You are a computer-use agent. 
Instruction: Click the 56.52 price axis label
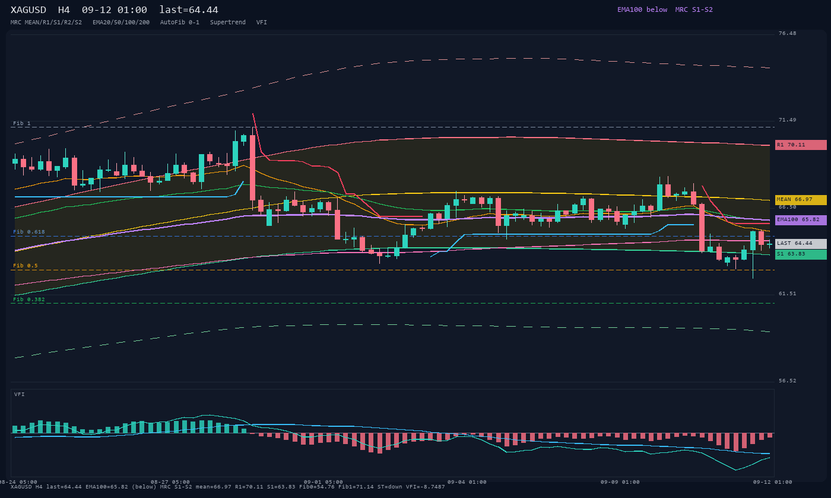point(788,381)
